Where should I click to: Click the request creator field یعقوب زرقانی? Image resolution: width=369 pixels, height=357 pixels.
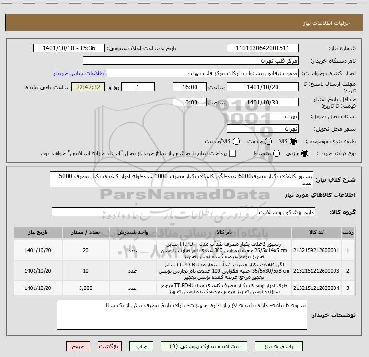tap(203, 73)
